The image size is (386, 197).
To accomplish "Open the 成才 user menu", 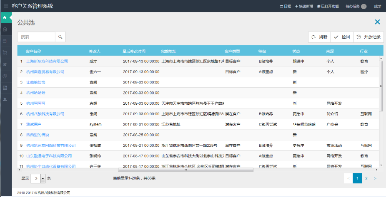I will point(378,6).
